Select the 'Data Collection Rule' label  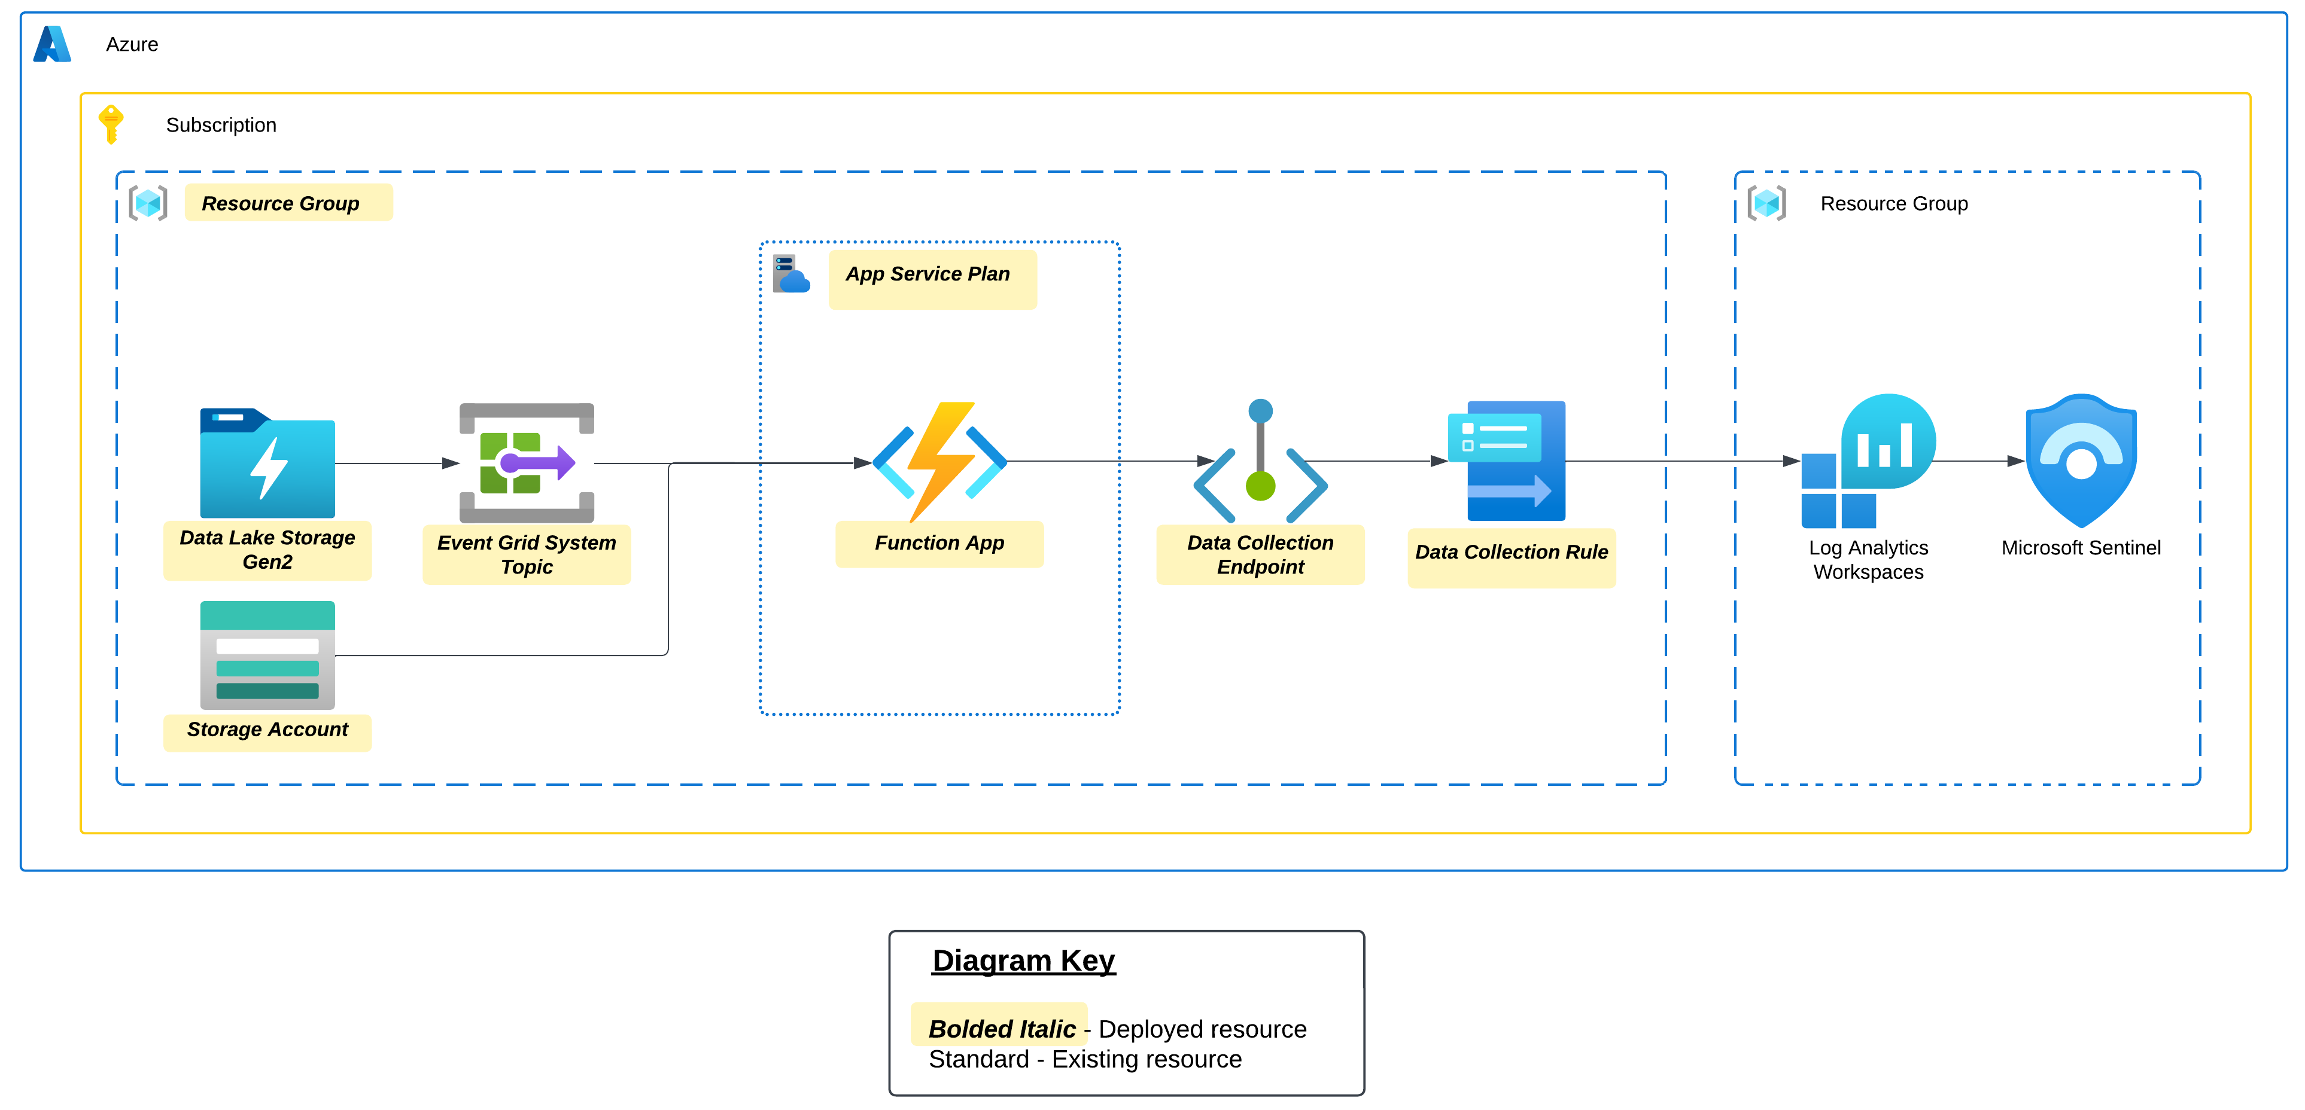[x=1512, y=552]
